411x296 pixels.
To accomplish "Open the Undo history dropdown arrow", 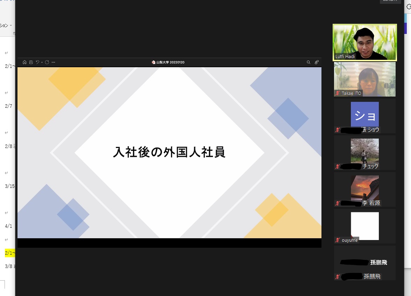I will 42,63.
